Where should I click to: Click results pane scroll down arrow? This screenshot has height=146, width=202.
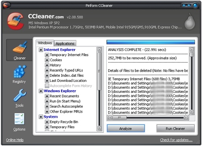[192, 112]
